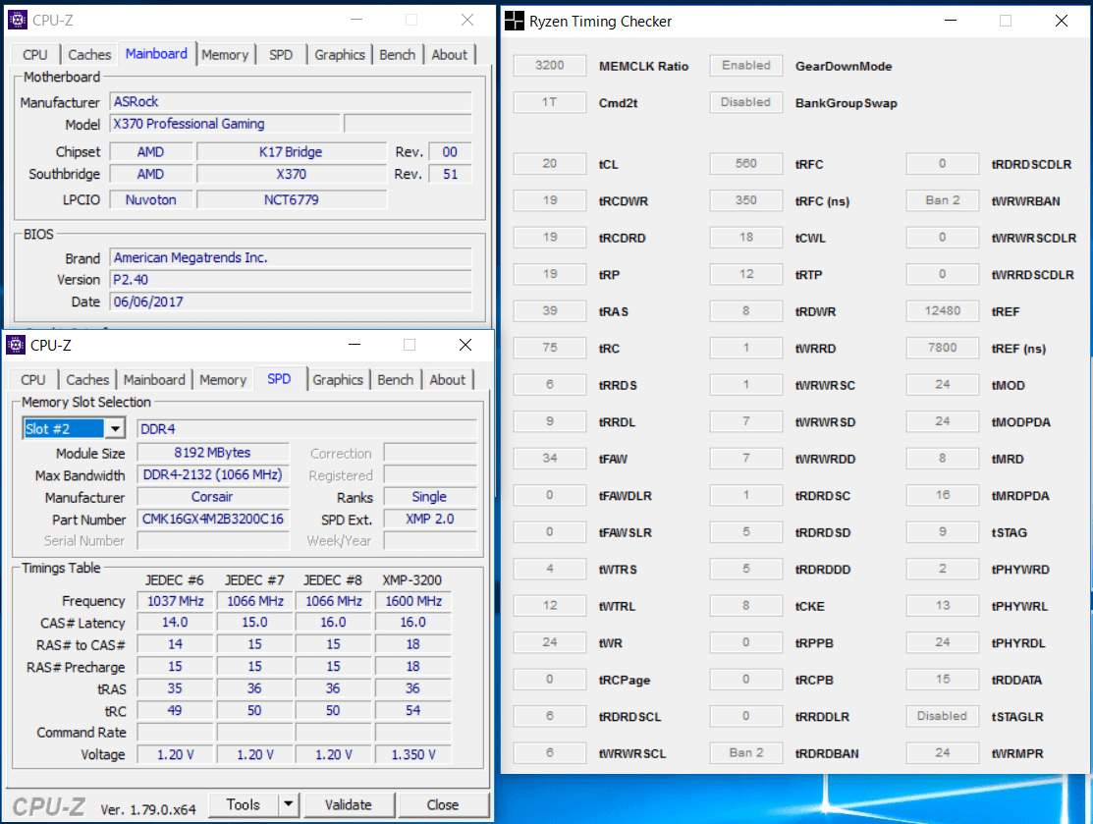Viewport: 1093px width, 824px height.
Task: Click CPU-Z icon in SPD window title bar
Action: tap(16, 345)
